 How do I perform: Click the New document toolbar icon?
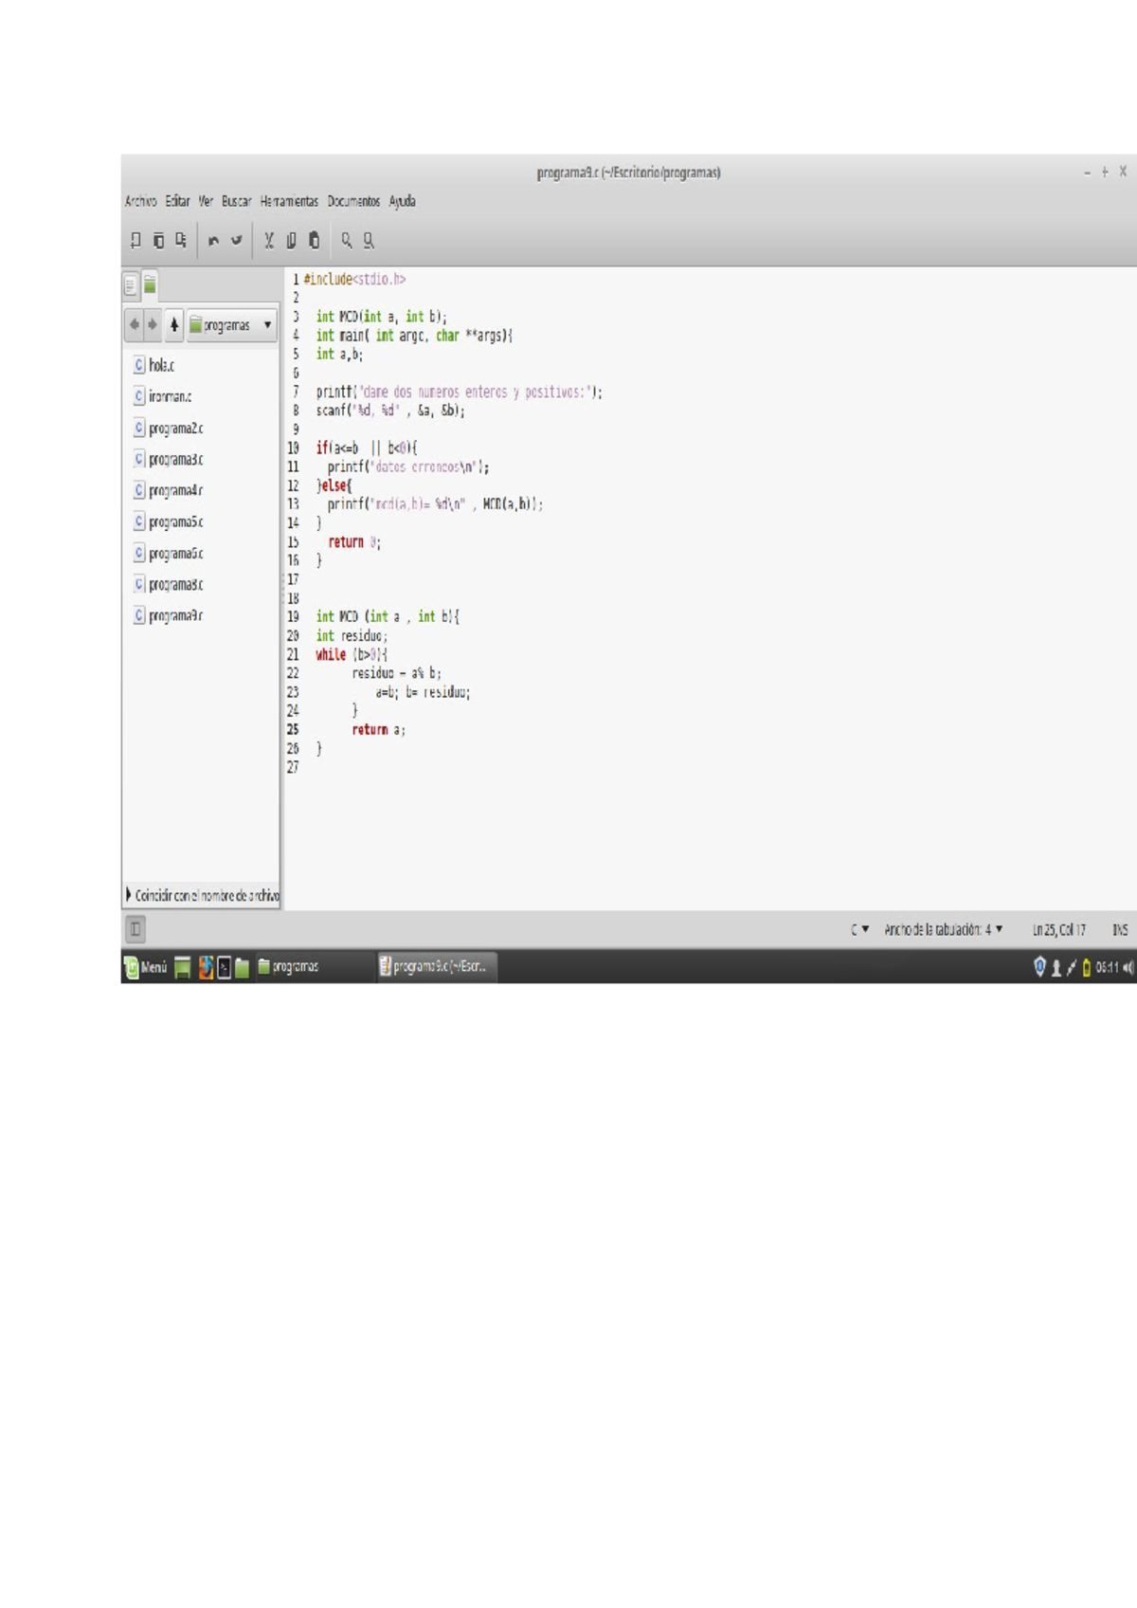pos(135,241)
